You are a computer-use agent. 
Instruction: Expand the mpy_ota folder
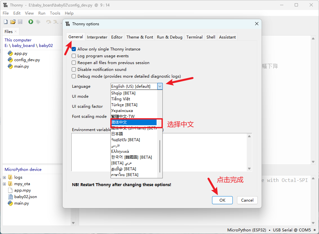coord(4,184)
